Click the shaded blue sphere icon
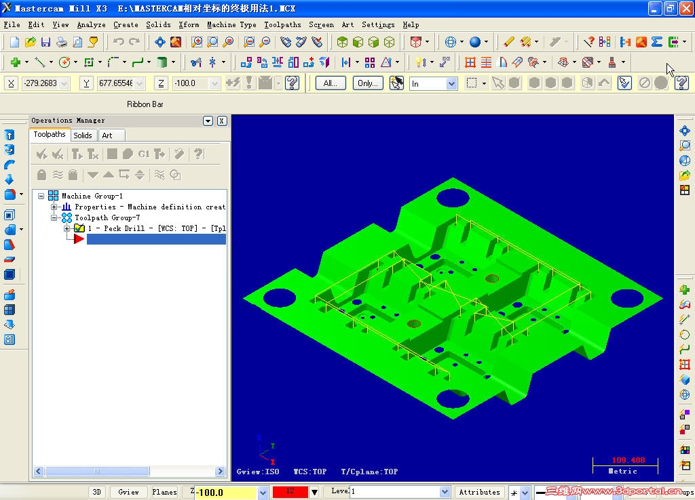695x500 pixels. click(474, 42)
